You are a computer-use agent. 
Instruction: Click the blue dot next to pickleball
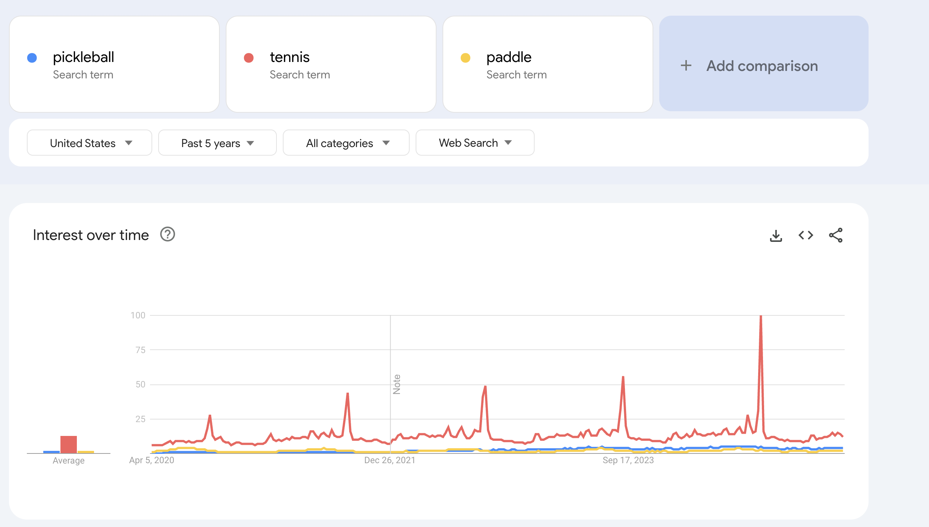coord(32,58)
